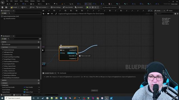Collapse the Functions section
This screenshot has height=100, width=179.
tap(1, 47)
